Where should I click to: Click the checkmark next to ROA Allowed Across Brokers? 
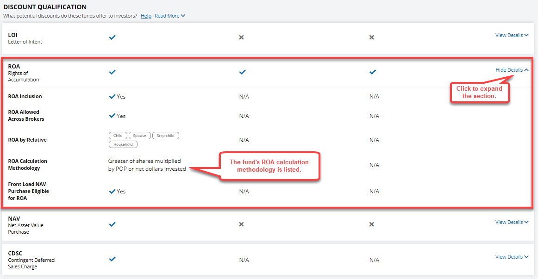tap(111, 116)
